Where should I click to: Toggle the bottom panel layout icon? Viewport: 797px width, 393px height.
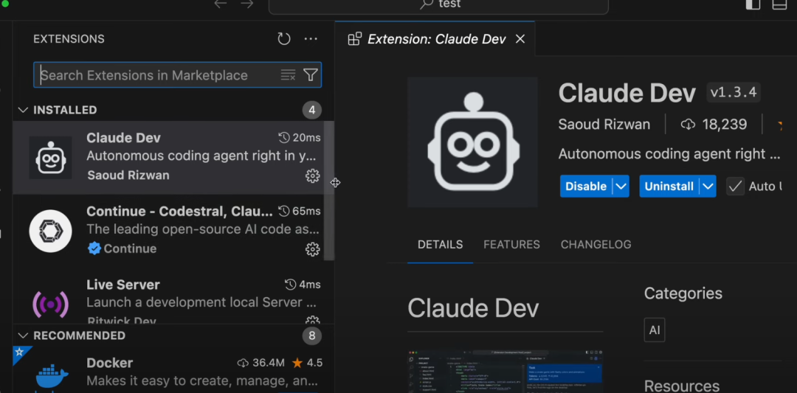[779, 4]
